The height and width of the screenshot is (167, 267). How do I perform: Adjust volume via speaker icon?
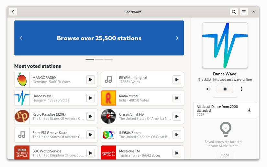tap(208, 89)
